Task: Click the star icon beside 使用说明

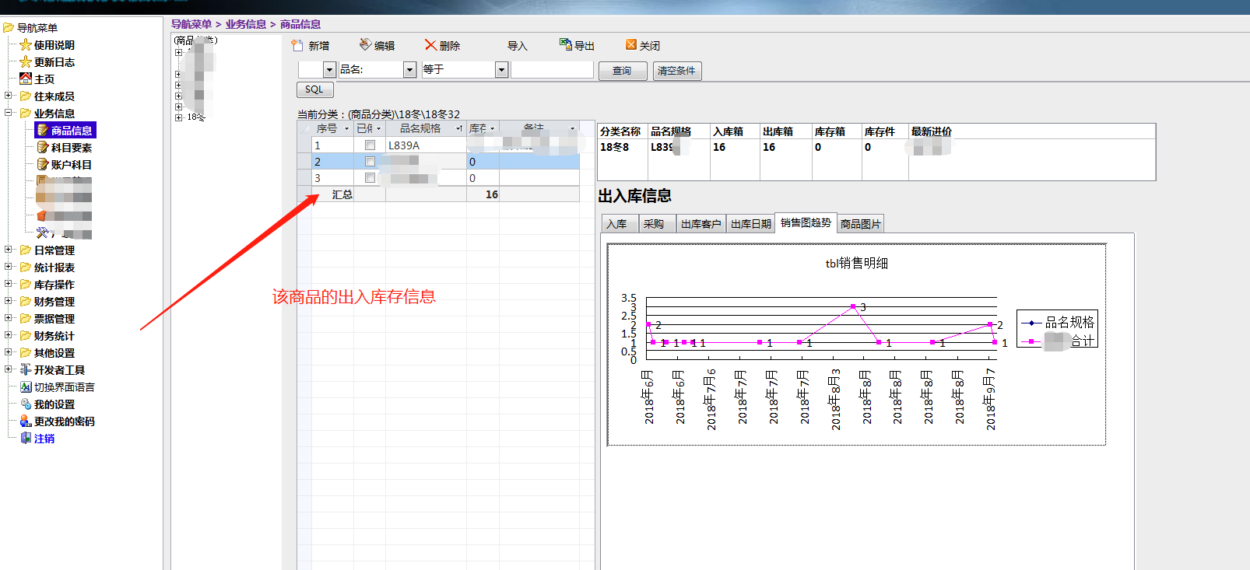Action: click(x=26, y=45)
